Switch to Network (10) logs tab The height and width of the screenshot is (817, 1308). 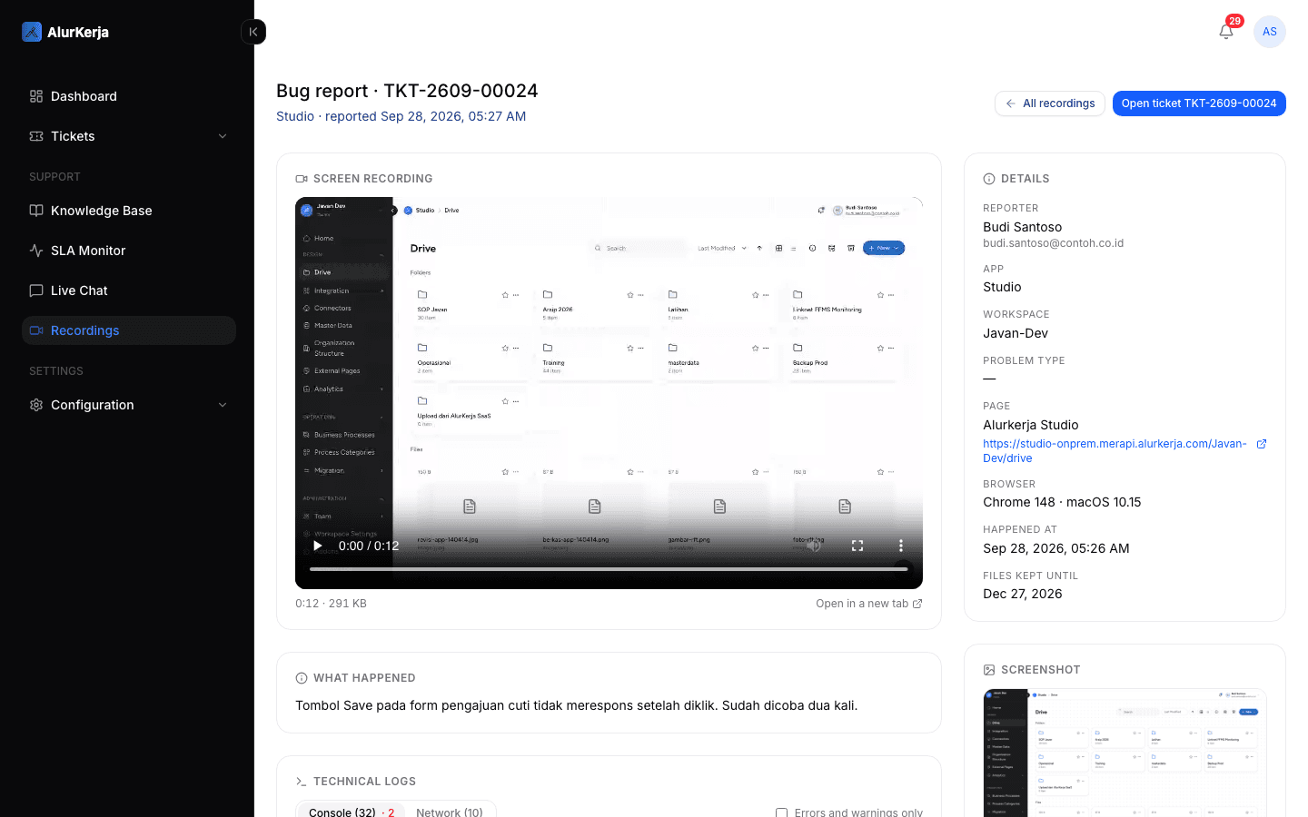[x=450, y=812]
